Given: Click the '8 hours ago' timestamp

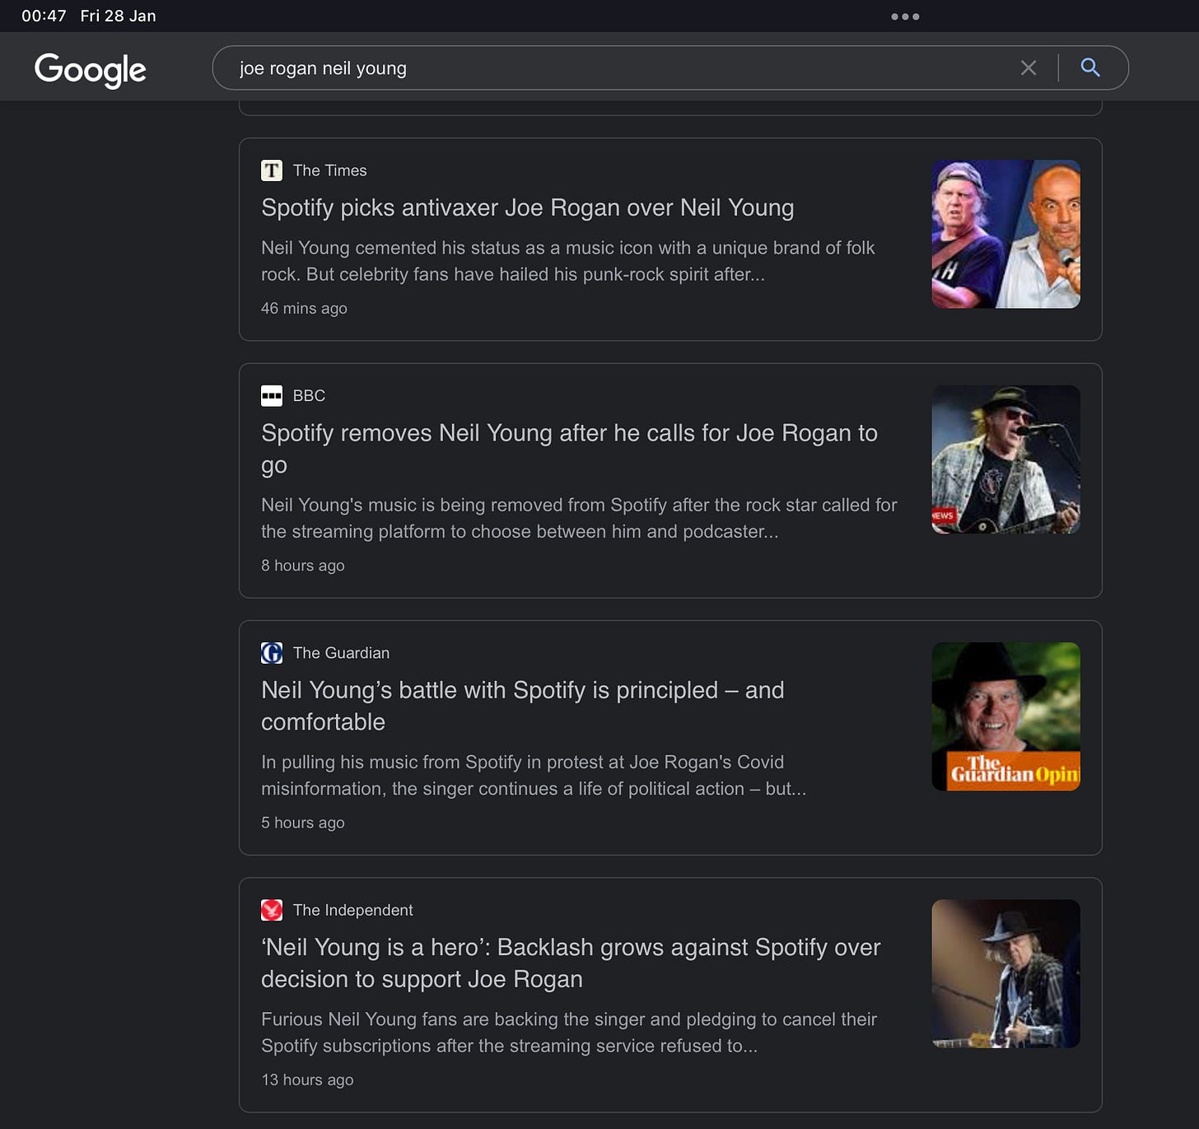Looking at the screenshot, I should pos(303,566).
